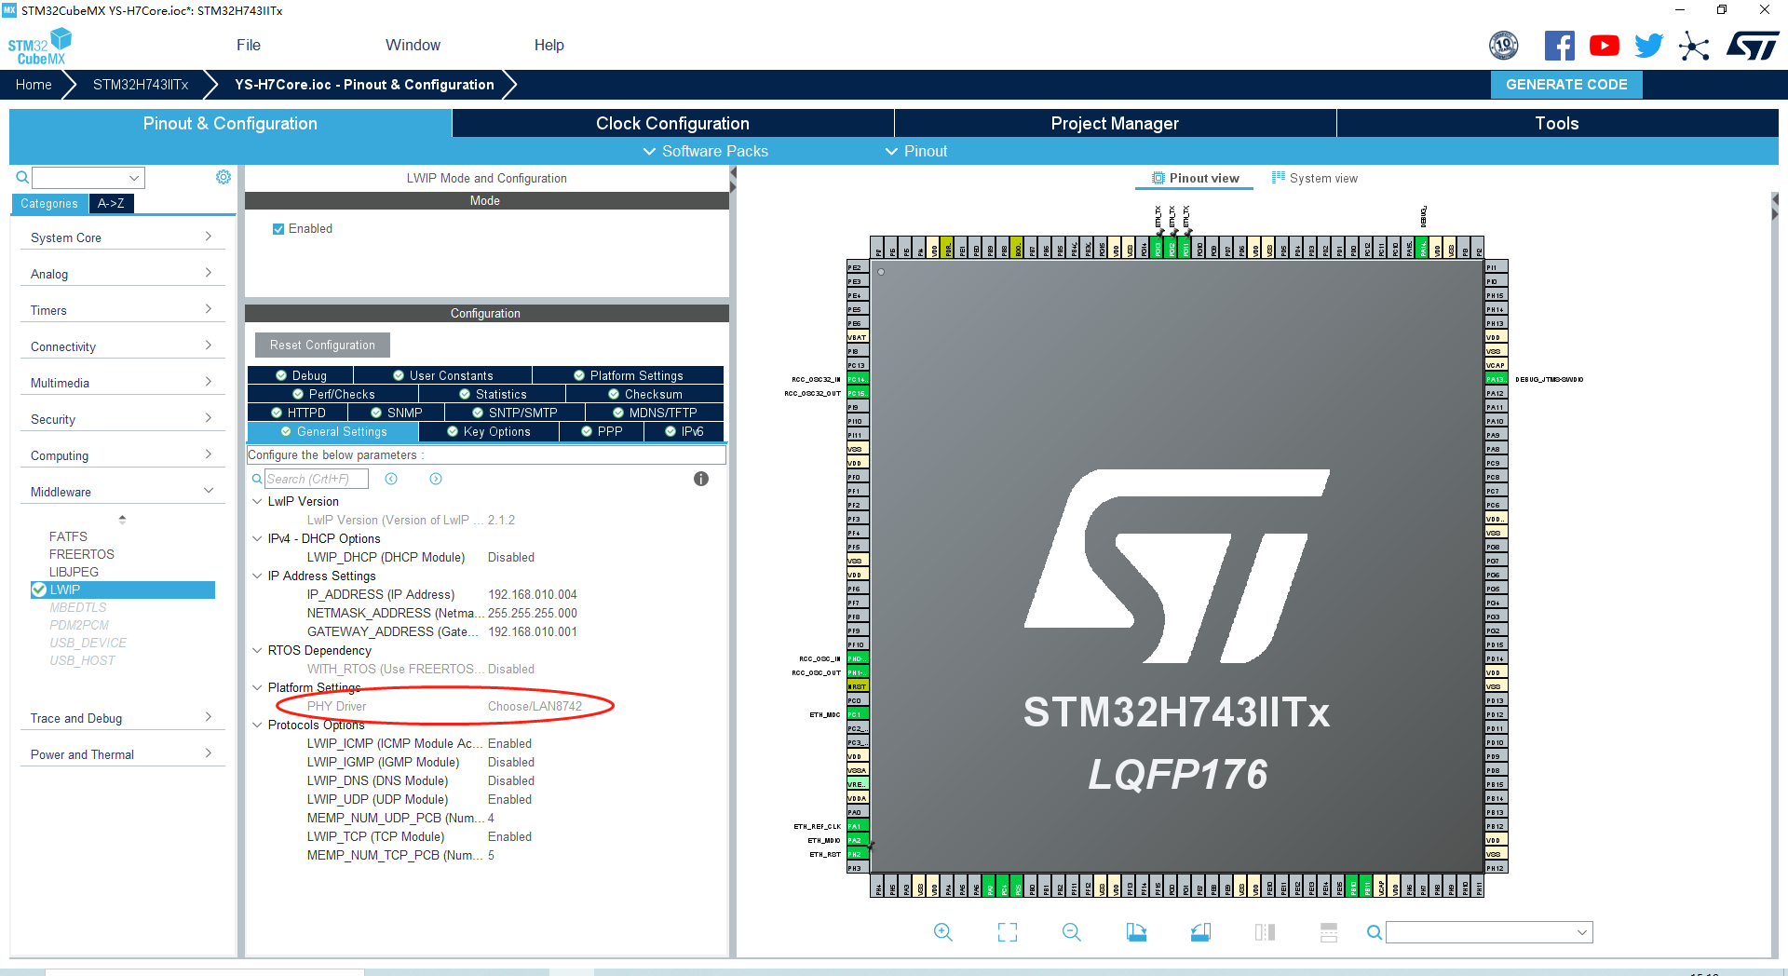Show parameter info via the info icon
The height and width of the screenshot is (976, 1788).
coord(701,479)
